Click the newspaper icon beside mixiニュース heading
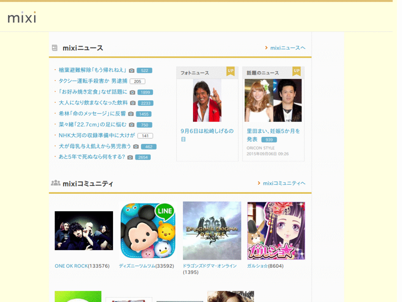402x302 pixels. [55, 48]
